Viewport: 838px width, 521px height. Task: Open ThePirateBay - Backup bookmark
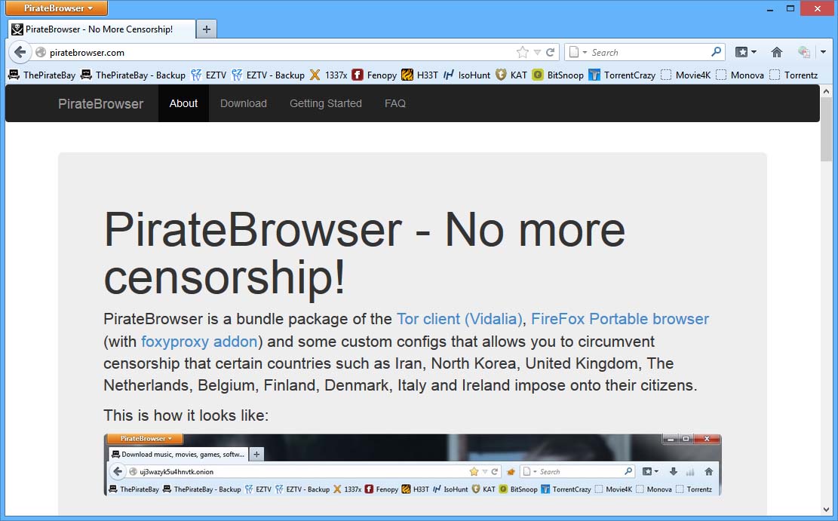click(133, 75)
